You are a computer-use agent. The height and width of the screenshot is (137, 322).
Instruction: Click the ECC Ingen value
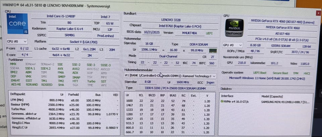[x=211, y=82]
